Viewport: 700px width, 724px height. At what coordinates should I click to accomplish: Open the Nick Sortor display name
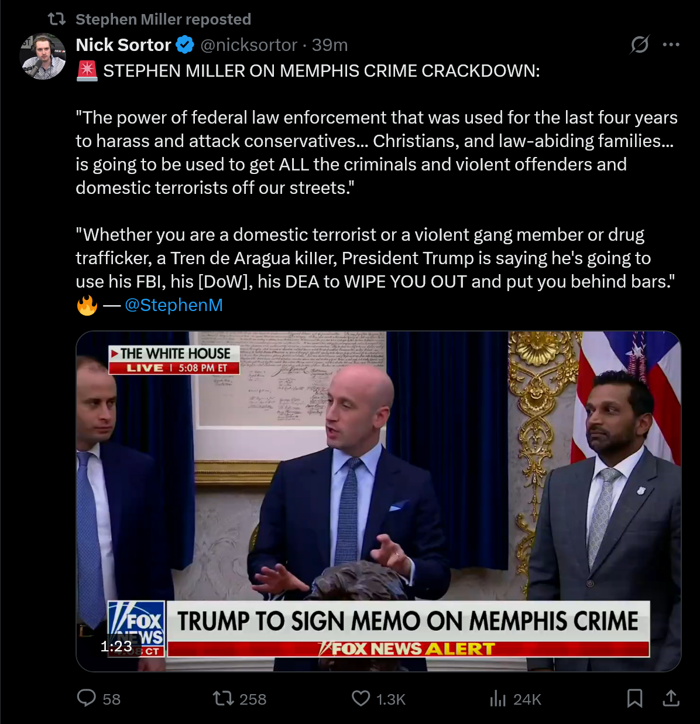pyautogui.click(x=123, y=45)
